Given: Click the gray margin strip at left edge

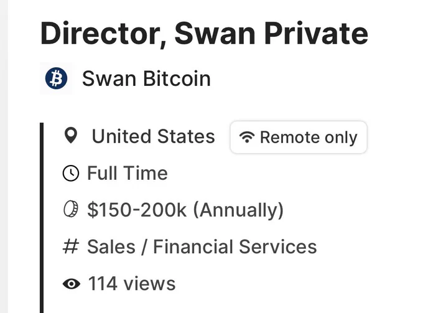Looking at the screenshot, I should (4, 157).
